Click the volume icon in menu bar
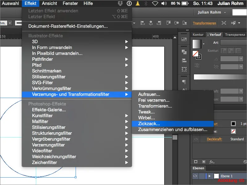The image size is (247, 185). 164,3
